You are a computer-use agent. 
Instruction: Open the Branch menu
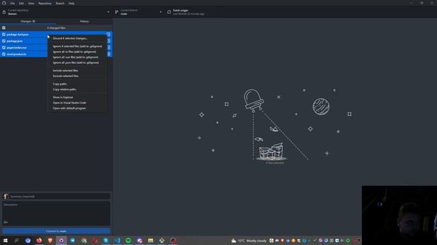tap(60, 3)
